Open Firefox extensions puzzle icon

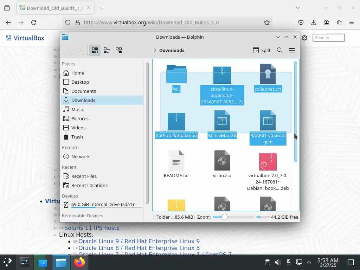coord(339,22)
